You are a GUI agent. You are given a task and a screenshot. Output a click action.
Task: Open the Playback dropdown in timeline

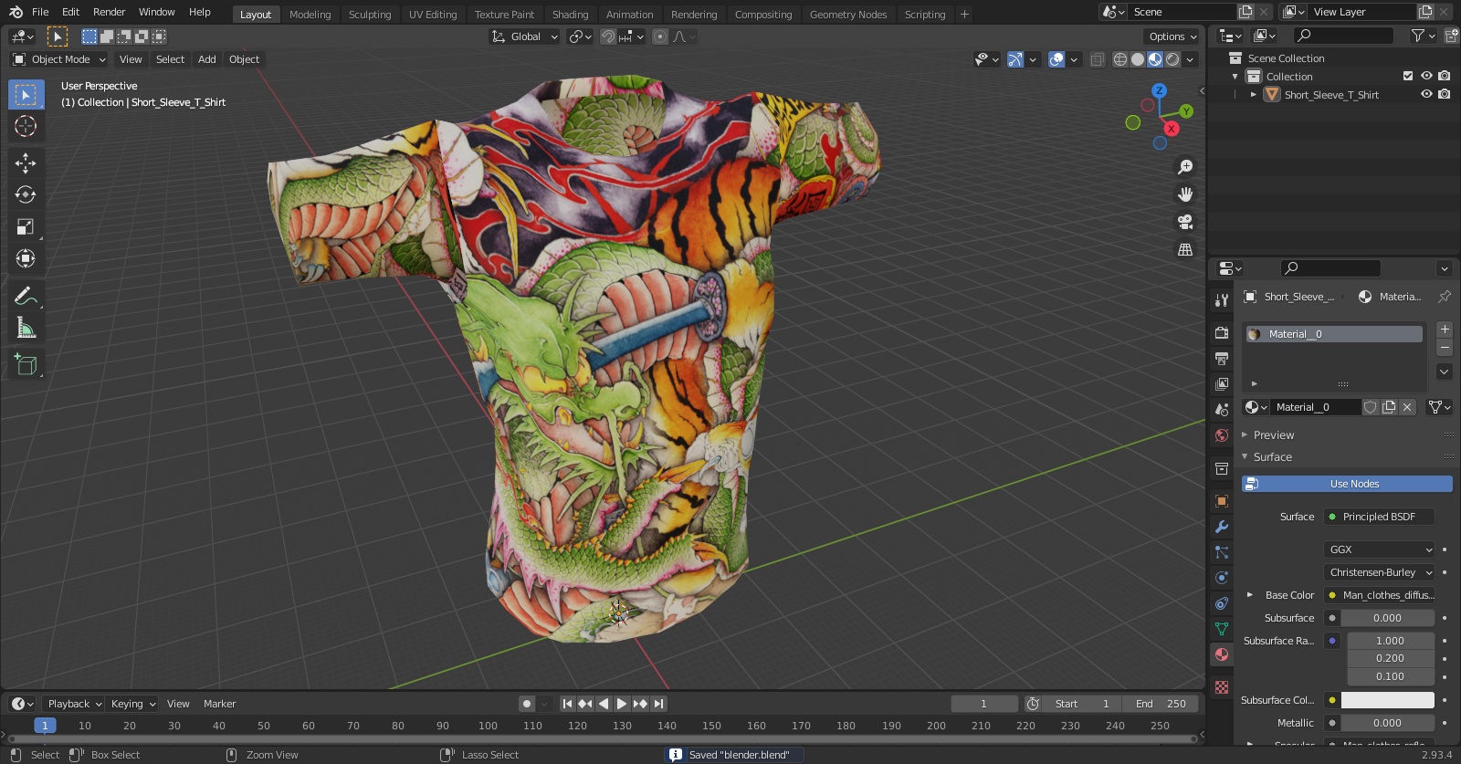point(74,704)
